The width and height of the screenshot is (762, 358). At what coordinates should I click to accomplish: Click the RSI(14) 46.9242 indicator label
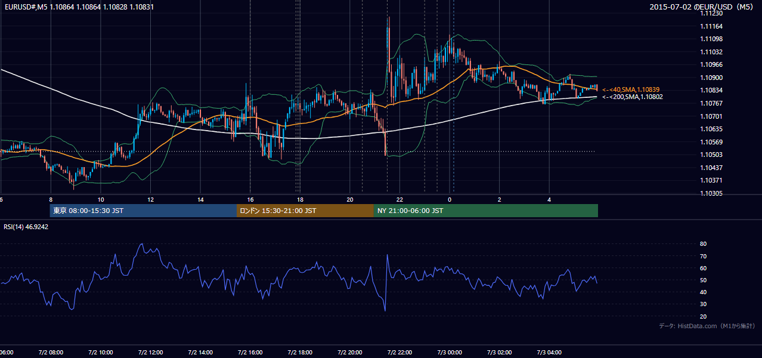[x=26, y=227]
